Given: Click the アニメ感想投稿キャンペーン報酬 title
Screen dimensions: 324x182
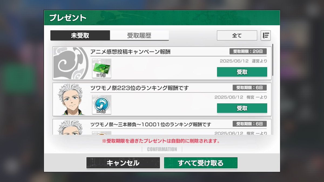Looking at the screenshot, I should 130,52.
